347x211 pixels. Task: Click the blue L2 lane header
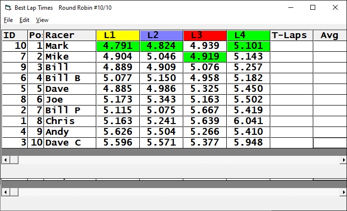161,35
